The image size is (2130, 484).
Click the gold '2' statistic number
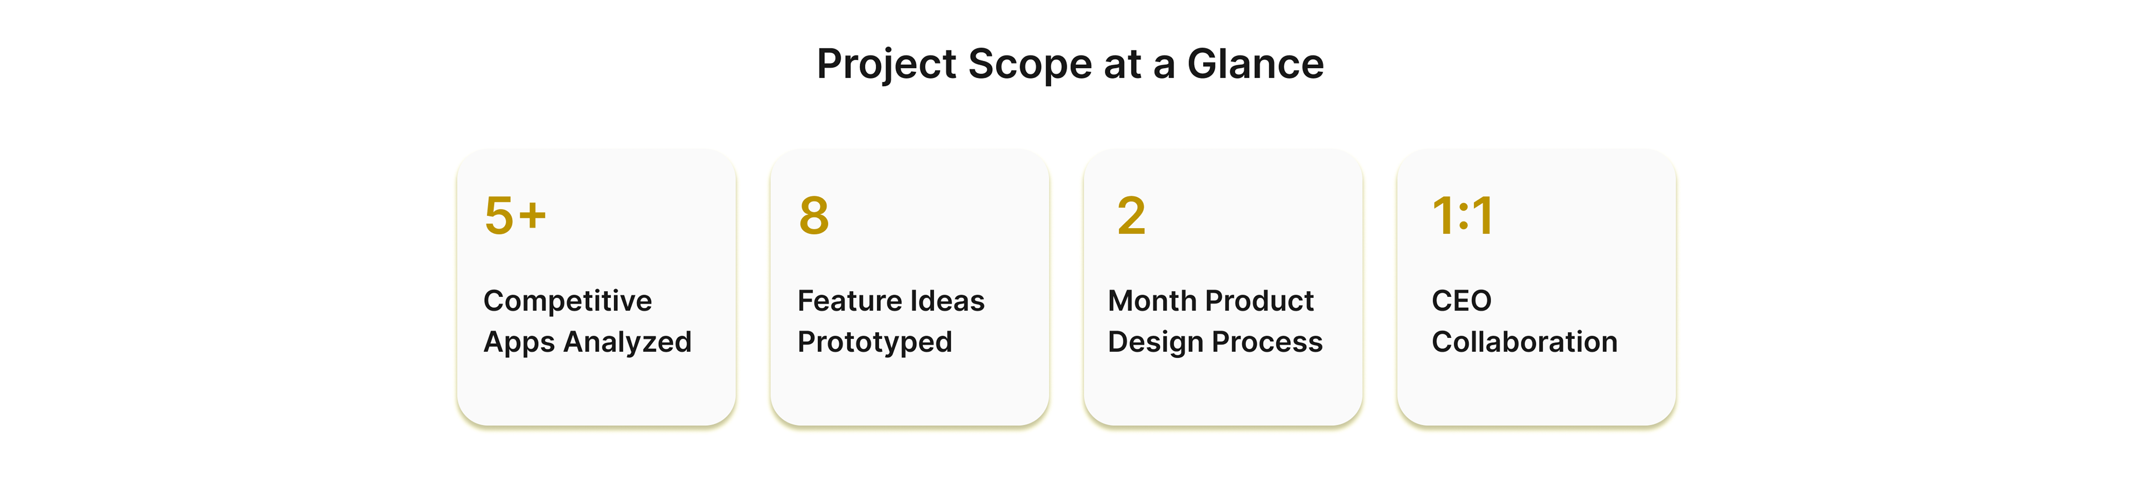(x=1131, y=217)
